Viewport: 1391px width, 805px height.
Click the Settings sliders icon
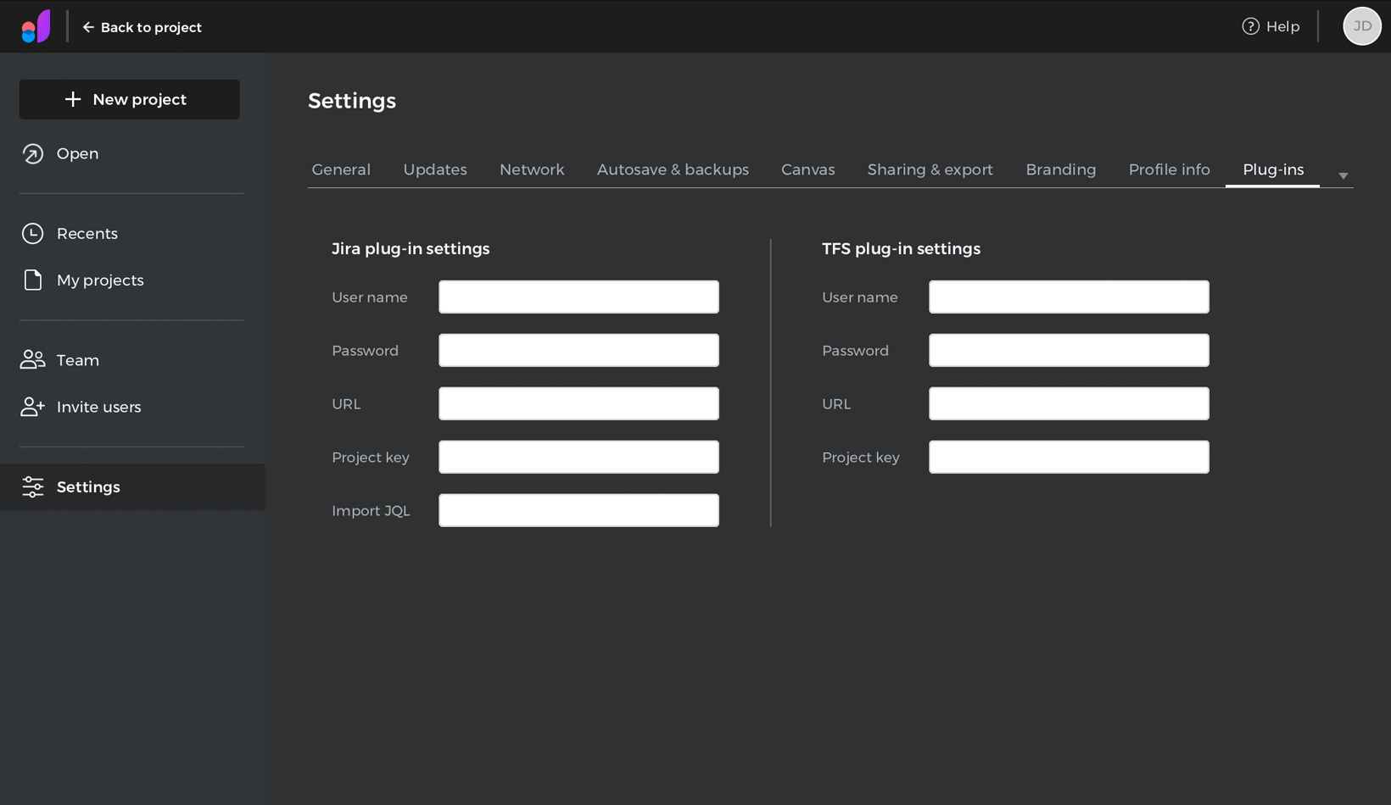[x=32, y=486]
